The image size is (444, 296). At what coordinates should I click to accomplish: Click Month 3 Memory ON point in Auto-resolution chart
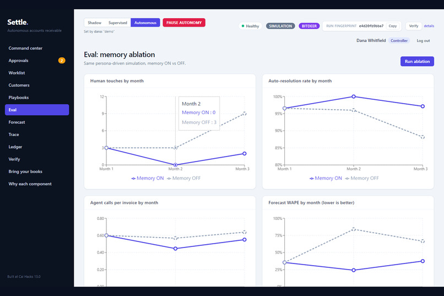pos(423,106)
